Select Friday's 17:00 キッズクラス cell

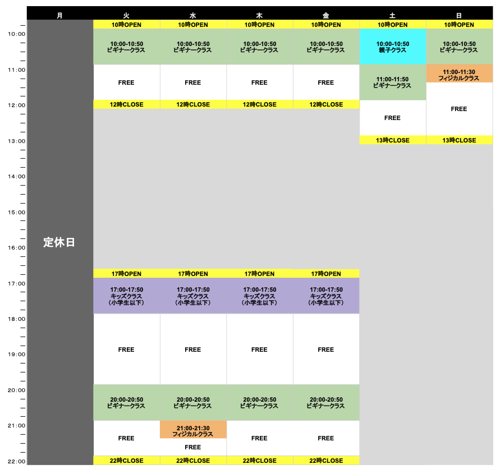(x=325, y=296)
